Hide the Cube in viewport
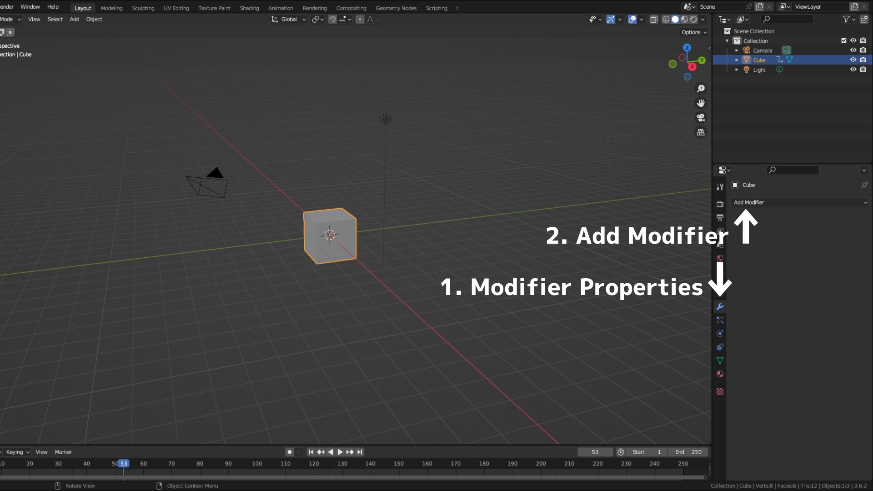The height and width of the screenshot is (491, 873). point(853,60)
